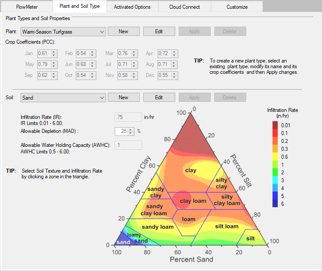Click the Oct crop coefficient spinner
Image resolution: width=322 pixels, height=271 pixels.
click(x=92, y=75)
